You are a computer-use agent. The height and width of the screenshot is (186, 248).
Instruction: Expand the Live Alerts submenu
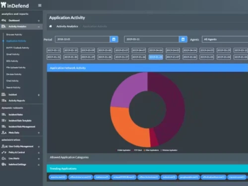(x=39, y=159)
